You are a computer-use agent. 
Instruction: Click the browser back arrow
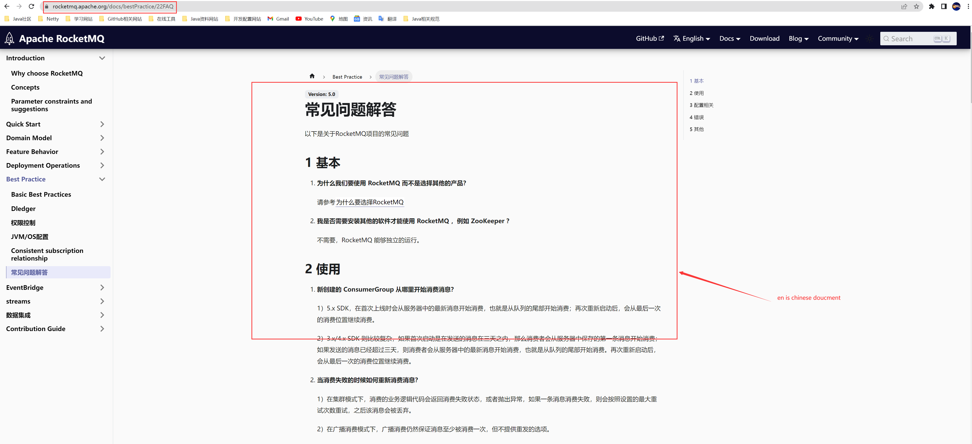[x=7, y=6]
